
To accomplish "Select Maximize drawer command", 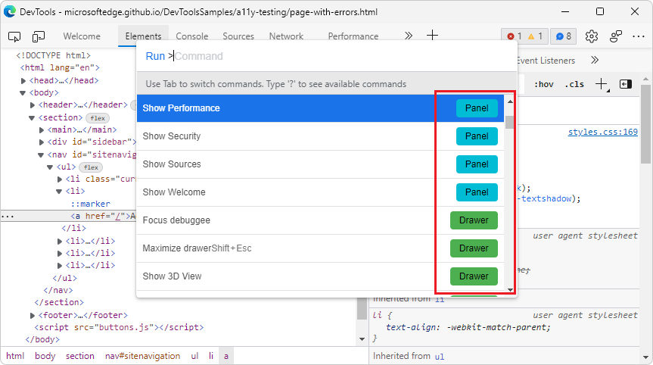I will [320, 248].
